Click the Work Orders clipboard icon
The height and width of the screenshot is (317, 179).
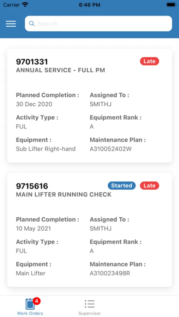pos(30,304)
